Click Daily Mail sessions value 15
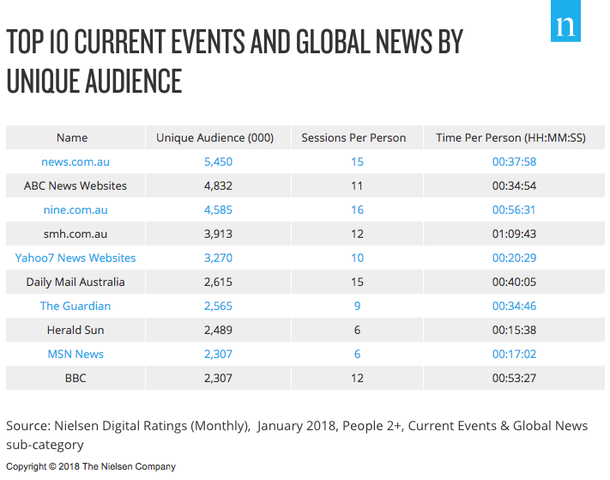Viewport: 610px width, 480px height. [357, 283]
